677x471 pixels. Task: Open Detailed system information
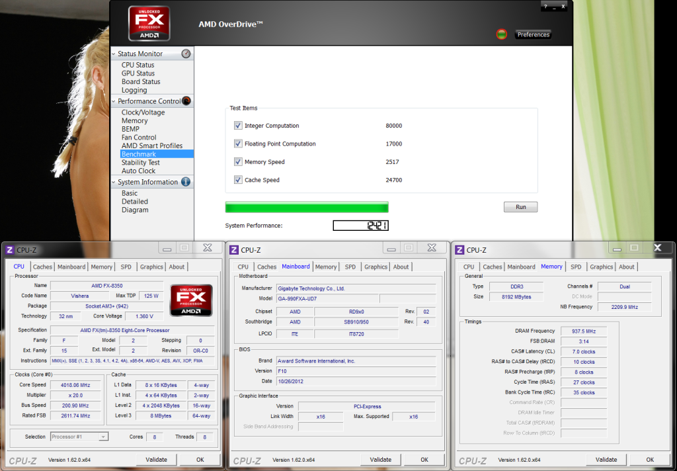click(135, 201)
